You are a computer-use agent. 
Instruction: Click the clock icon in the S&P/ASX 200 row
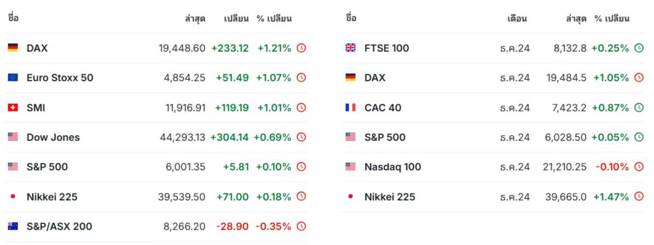(x=301, y=227)
